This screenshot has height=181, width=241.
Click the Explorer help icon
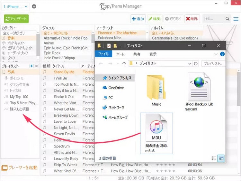point(222,54)
